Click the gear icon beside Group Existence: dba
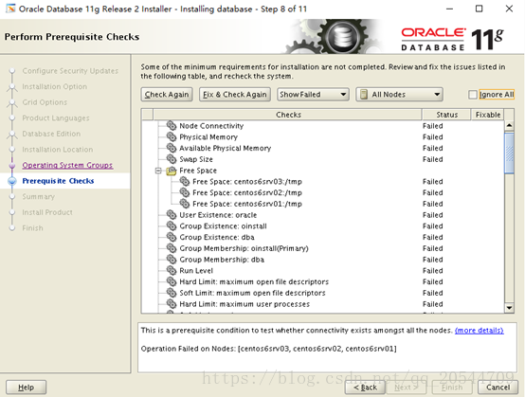The width and height of the screenshot is (525, 397). pyautogui.click(x=172, y=237)
